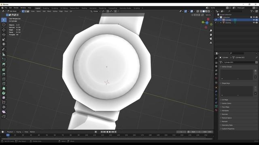Select the Smooth tool

click(x=4, y=97)
